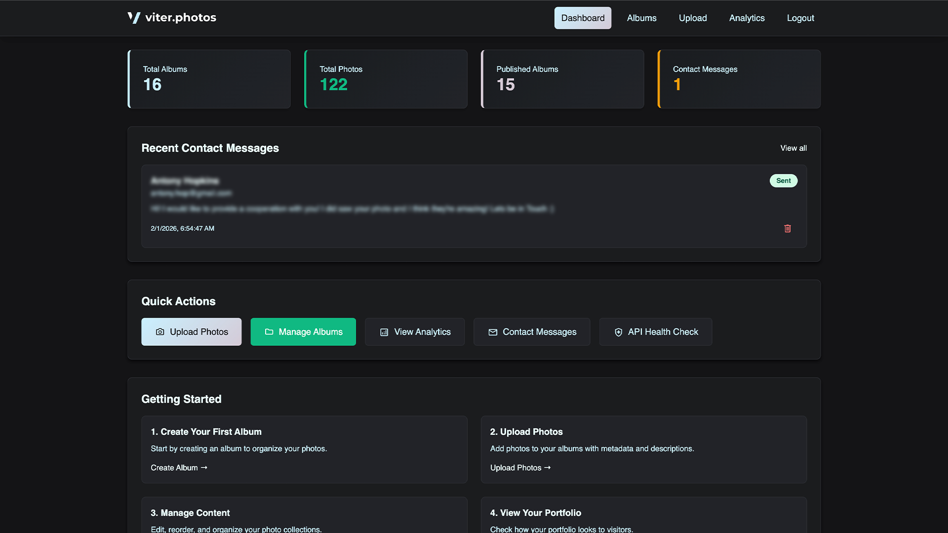948x533 pixels.
Task: Click the blurred sender name in the message
Action: [x=185, y=181]
